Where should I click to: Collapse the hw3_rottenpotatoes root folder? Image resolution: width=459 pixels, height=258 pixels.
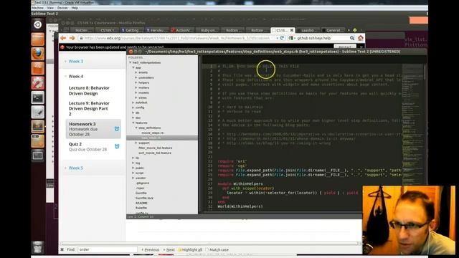click(131, 62)
